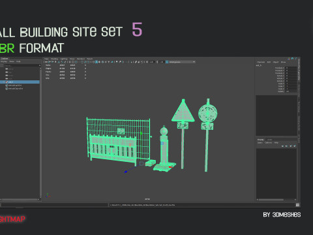Viewport: 313px width, 235px height.
Task: Toggle the Film Gate icon
Action: coord(73,62)
